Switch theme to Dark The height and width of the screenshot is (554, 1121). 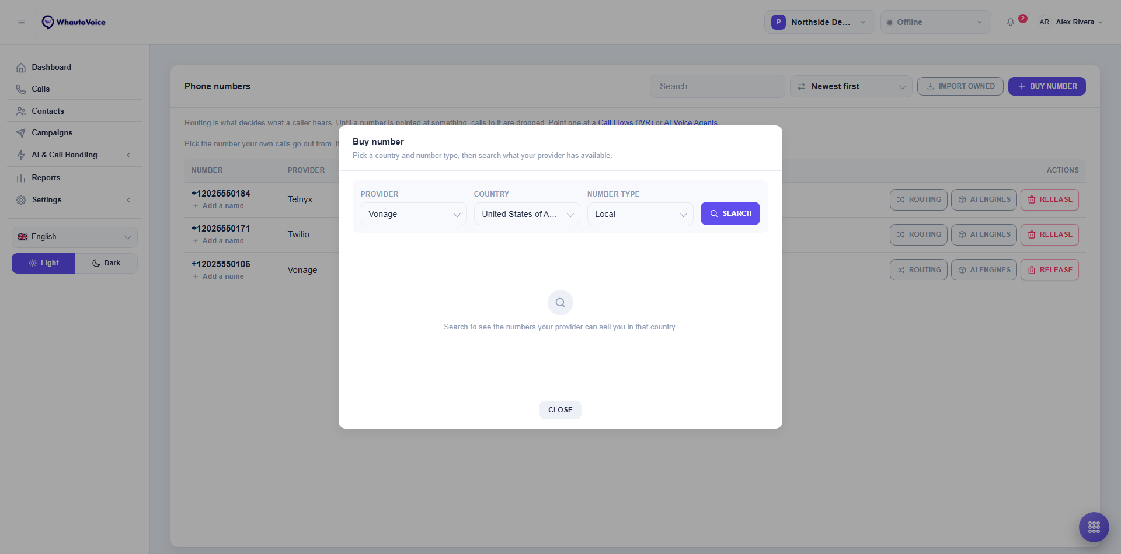(x=106, y=263)
